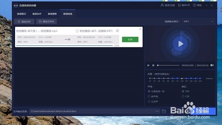Open the 帮助 help icon

pos(195,5)
